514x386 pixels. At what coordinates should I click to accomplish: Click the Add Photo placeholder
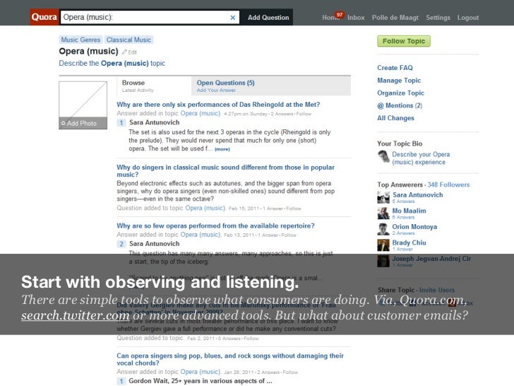pos(83,105)
